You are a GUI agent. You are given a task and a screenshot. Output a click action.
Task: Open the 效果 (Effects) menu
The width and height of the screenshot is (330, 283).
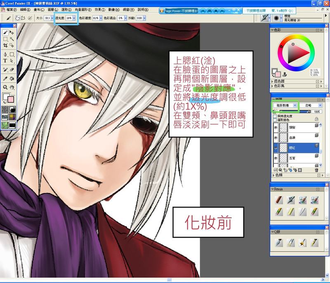pos(100,9)
